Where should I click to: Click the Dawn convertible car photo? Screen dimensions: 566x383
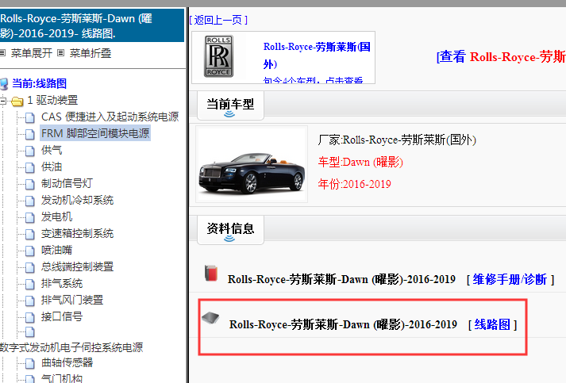tap(252, 164)
